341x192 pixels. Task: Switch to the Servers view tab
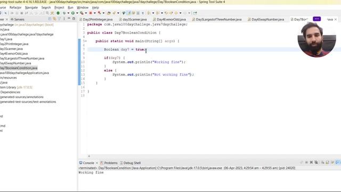click(x=18, y=19)
